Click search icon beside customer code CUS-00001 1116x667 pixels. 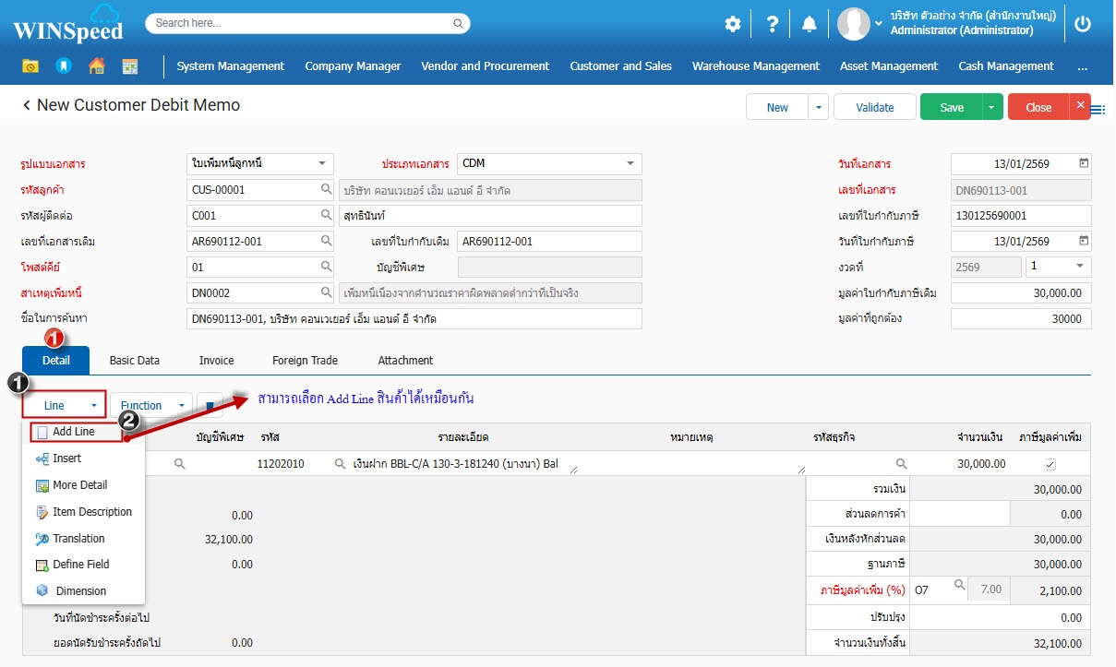(x=326, y=190)
